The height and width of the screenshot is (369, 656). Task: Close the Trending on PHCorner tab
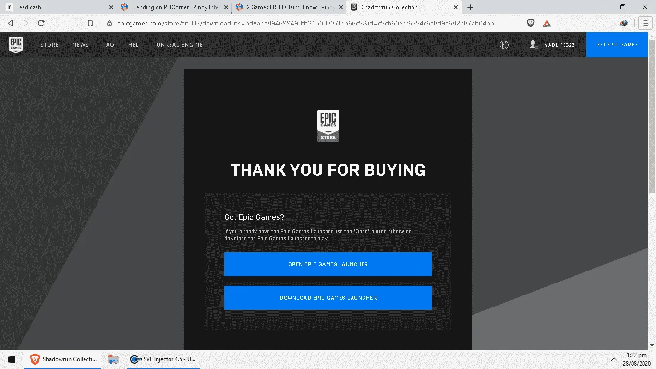click(227, 7)
